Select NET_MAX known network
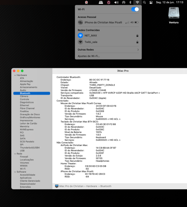 pyautogui.click(x=108, y=36)
